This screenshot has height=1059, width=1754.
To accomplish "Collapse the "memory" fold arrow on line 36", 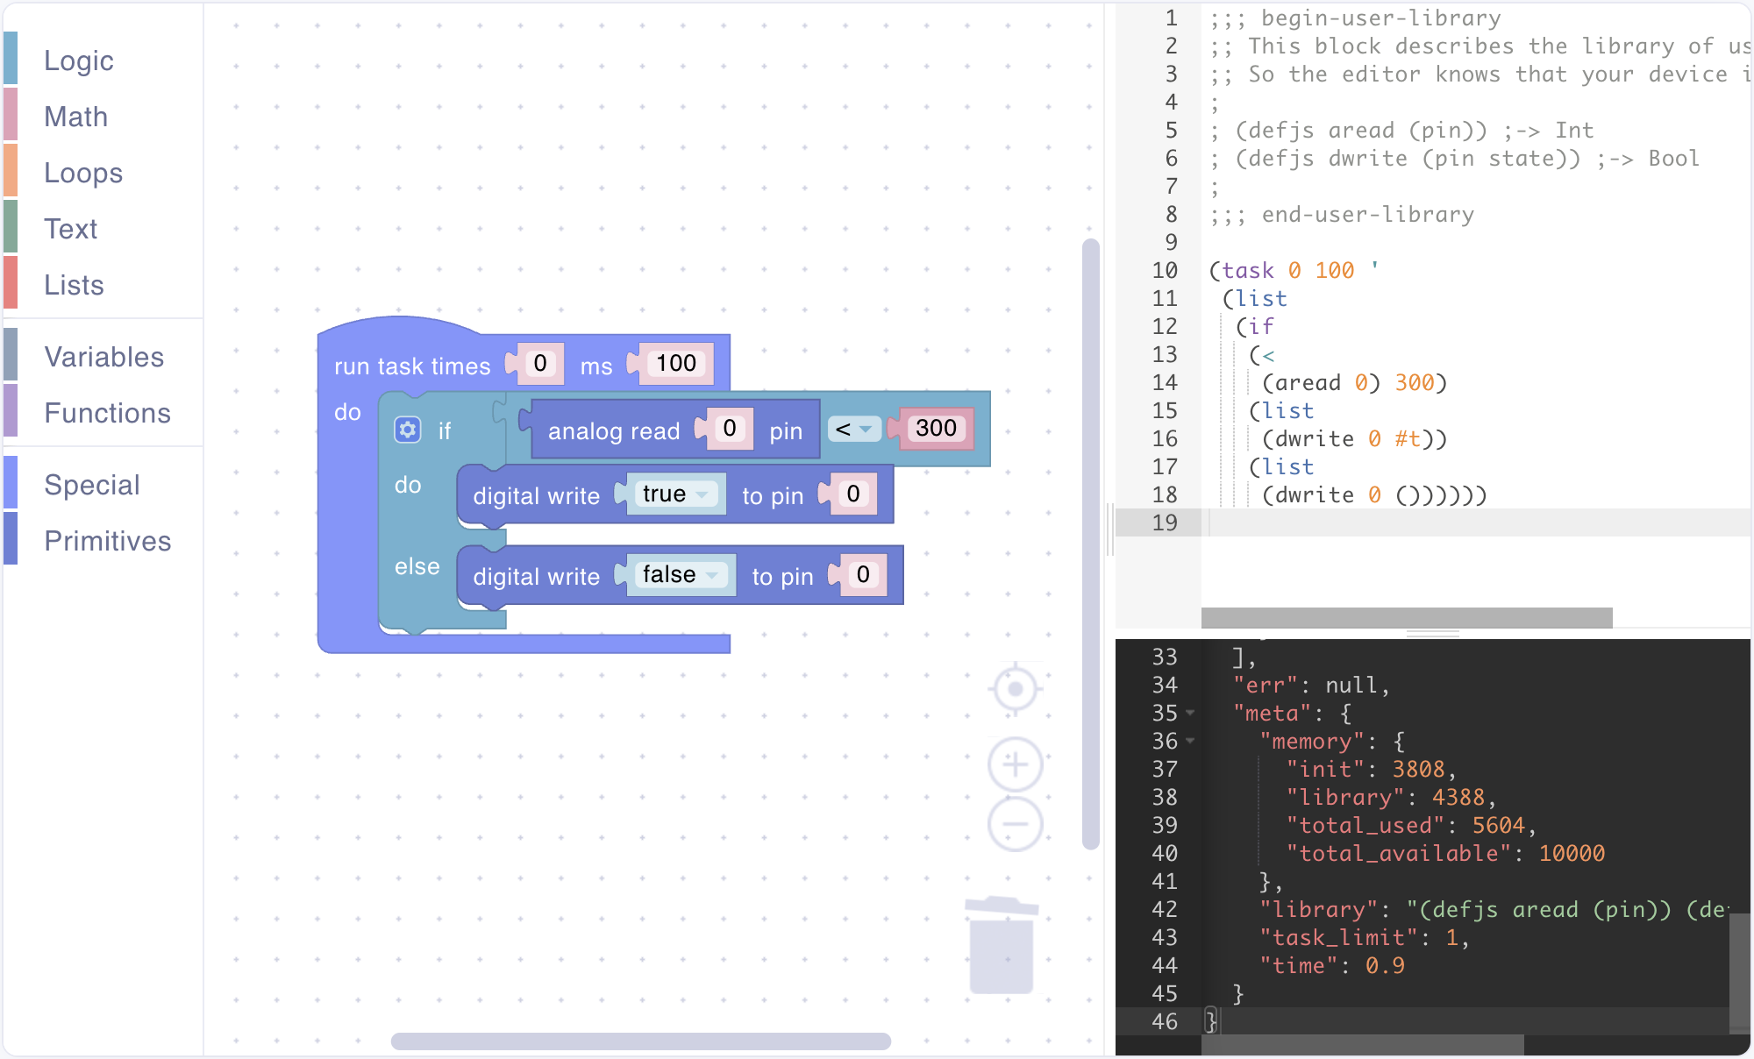I will [1190, 741].
